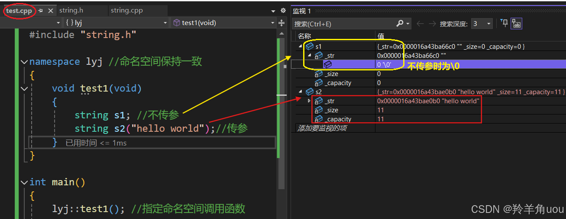Click the watch search magnifier icon
566x219 pixels.
point(400,23)
